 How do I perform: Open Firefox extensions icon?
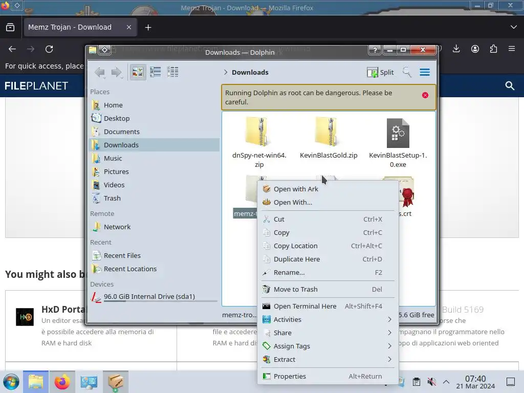(493, 49)
